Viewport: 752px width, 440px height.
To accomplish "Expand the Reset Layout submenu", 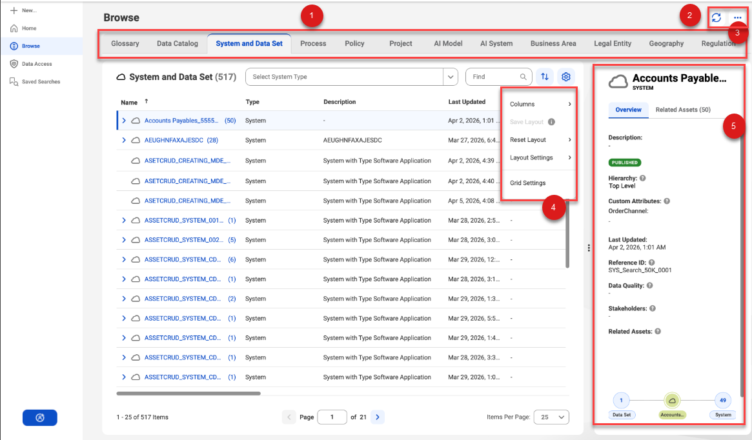I will point(540,139).
